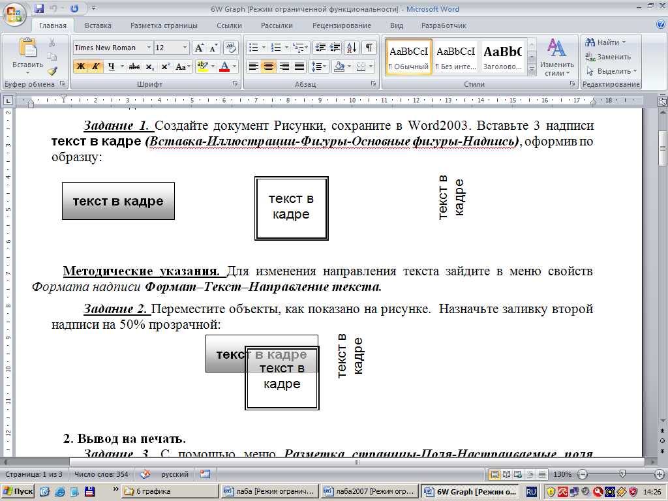This screenshot has width=668, height=501.
Task: Copy selection to clipboard
Action: tap(52, 57)
